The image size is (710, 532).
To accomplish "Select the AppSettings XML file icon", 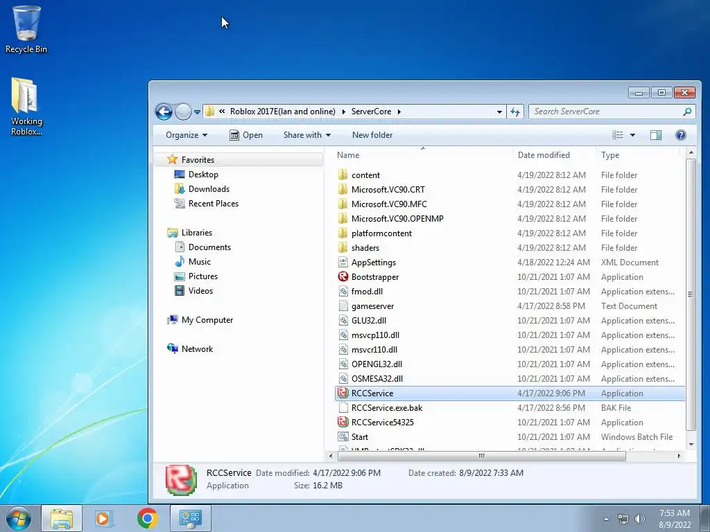I will [x=343, y=263].
